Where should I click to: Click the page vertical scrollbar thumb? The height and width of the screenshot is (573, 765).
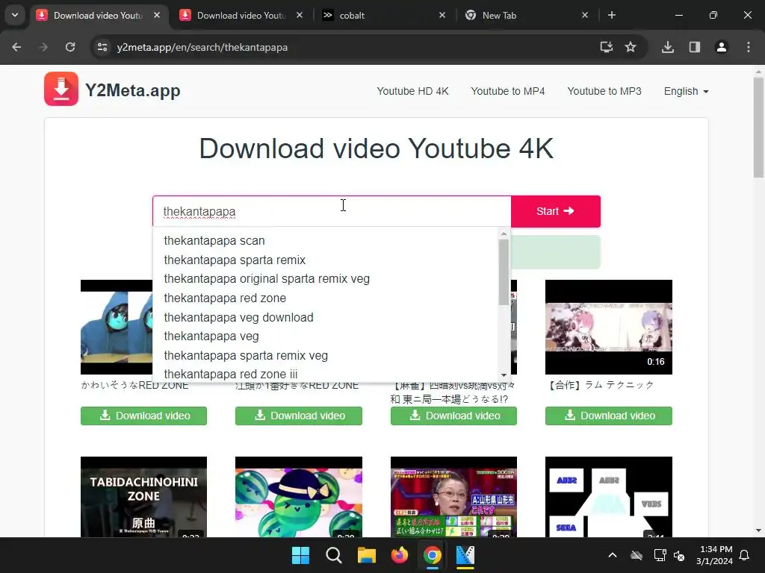click(x=759, y=128)
